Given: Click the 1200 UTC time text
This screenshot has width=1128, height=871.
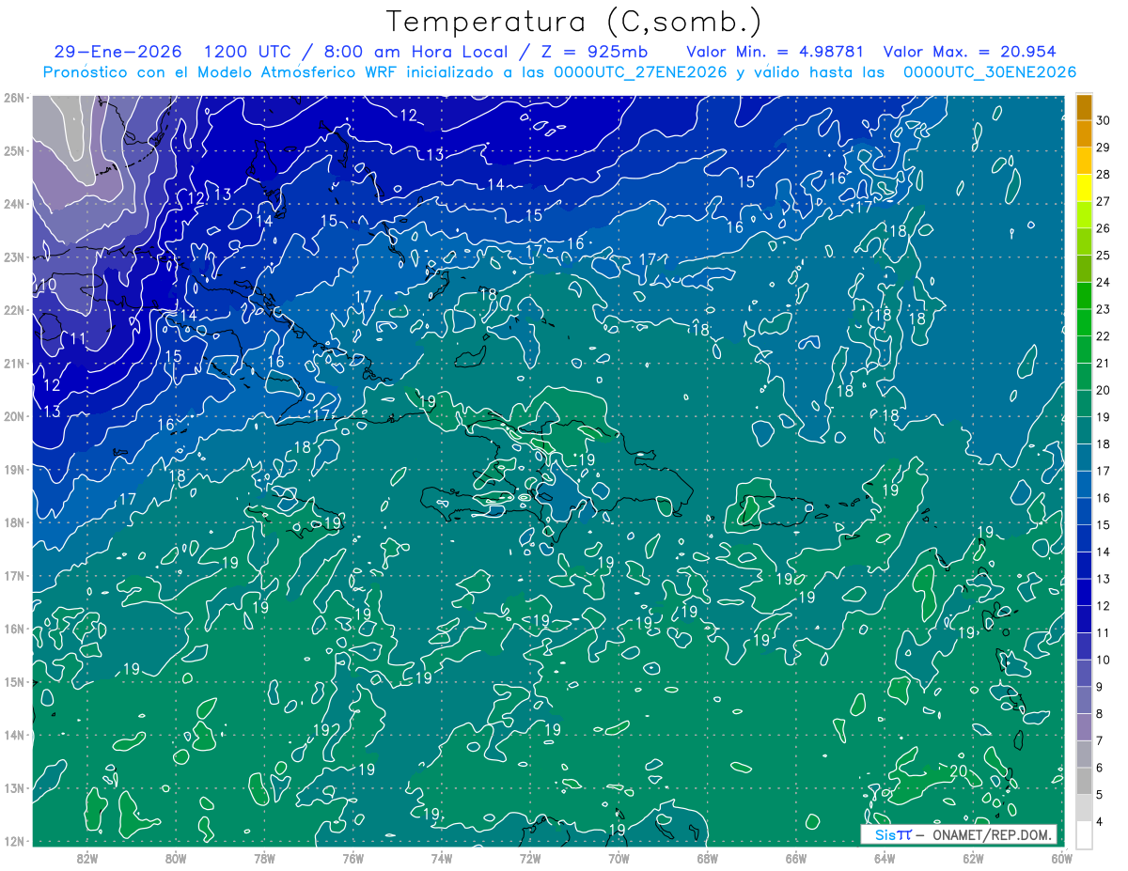Looking at the screenshot, I should coord(246,53).
